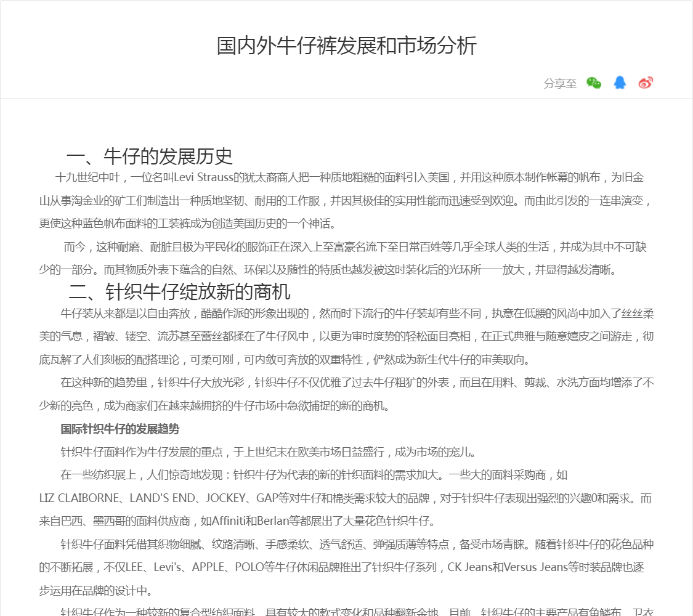Click the bold subheading 国际针织牛仔的发展趋势
This screenshot has width=693, height=616.
pos(120,429)
